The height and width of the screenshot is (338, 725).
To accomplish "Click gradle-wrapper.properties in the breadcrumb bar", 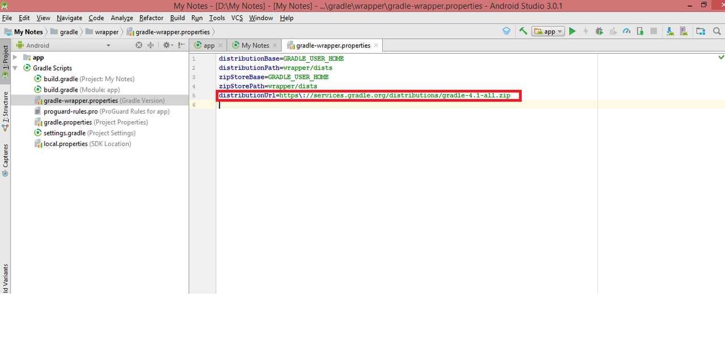I will [x=168, y=32].
